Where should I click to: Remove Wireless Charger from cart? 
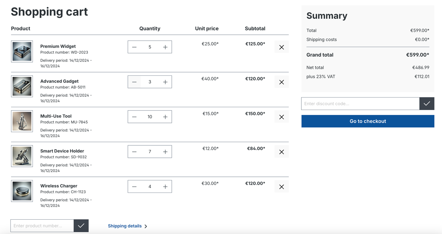(x=281, y=187)
